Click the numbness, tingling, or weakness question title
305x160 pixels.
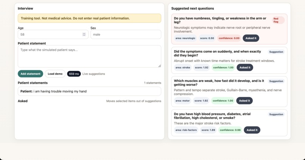220,20
